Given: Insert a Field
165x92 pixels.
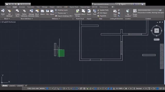Looking at the screenshot, I should click(x=95, y=12).
